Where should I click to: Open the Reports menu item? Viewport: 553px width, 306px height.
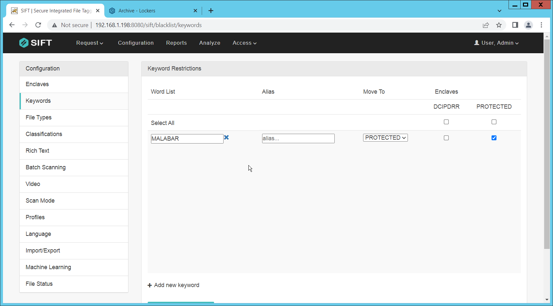[x=176, y=43]
